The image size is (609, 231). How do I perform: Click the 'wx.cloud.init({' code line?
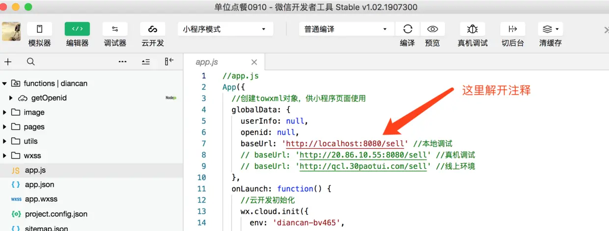[x=275, y=211]
